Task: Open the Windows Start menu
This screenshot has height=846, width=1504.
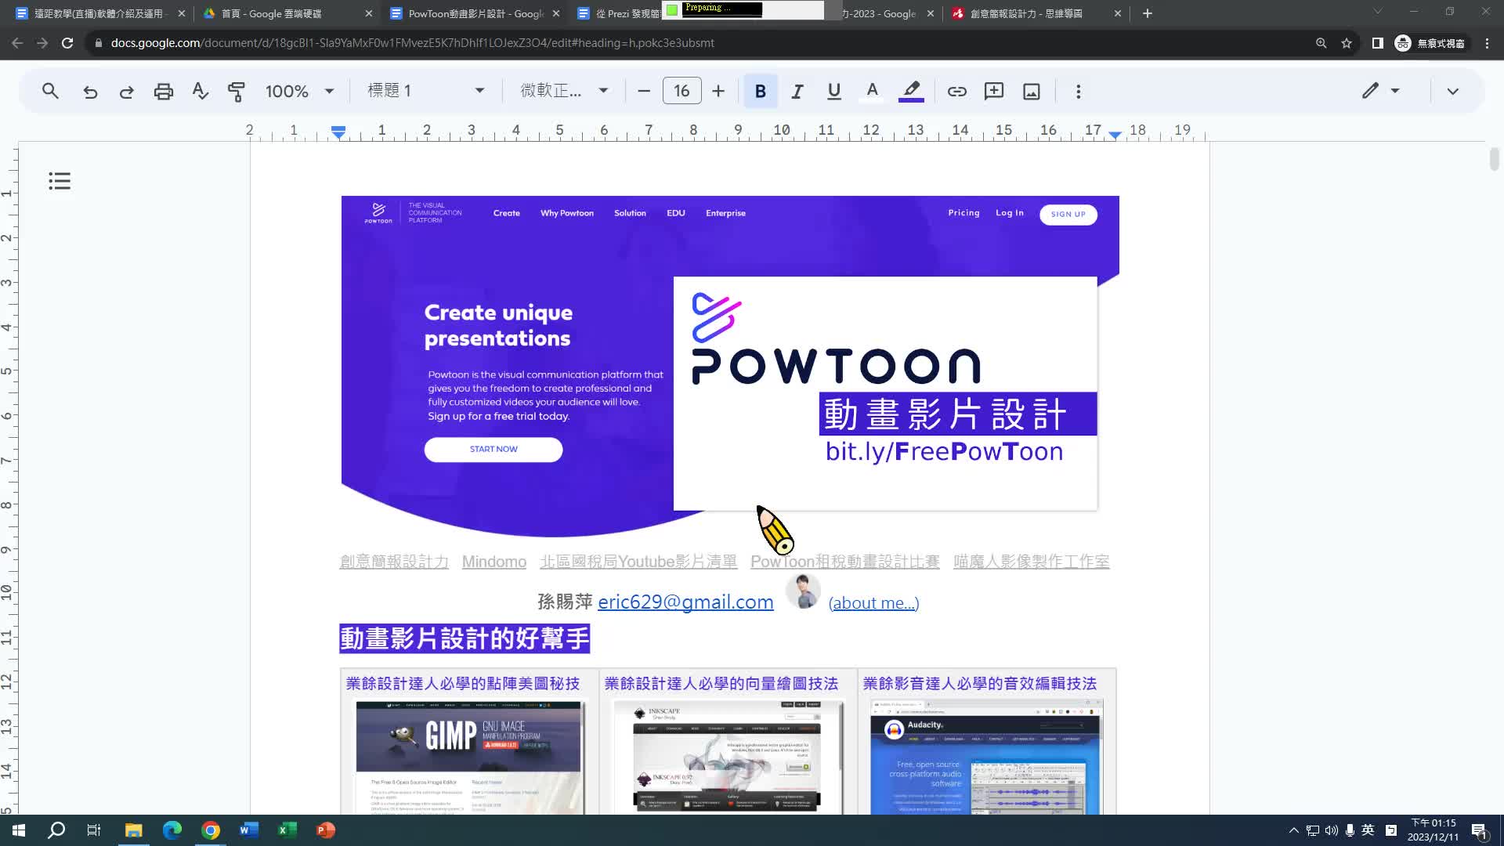Action: pos(19,830)
